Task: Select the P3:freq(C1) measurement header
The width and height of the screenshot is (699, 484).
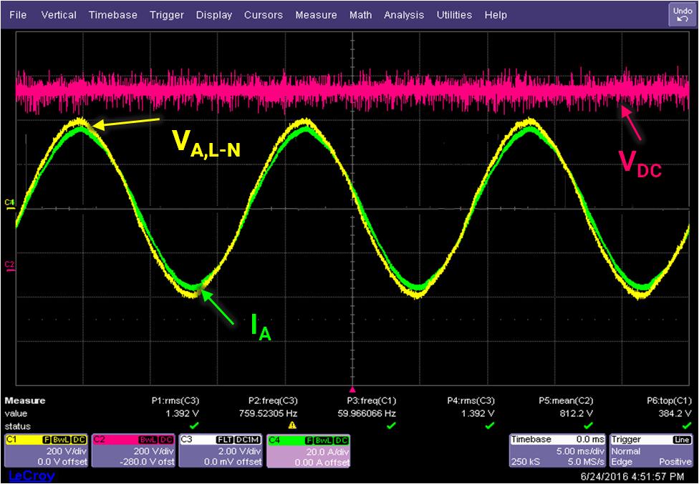Action: coord(371,400)
